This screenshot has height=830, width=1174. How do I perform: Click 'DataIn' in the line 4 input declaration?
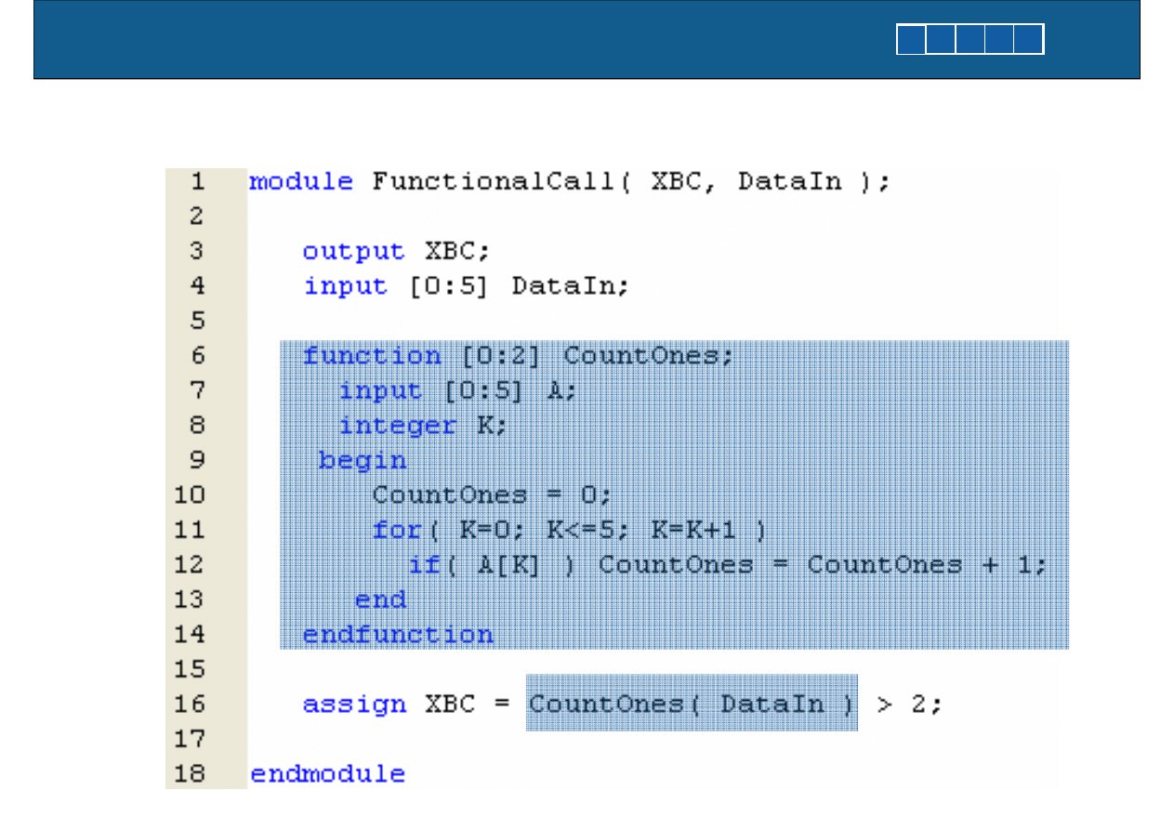click(x=568, y=286)
